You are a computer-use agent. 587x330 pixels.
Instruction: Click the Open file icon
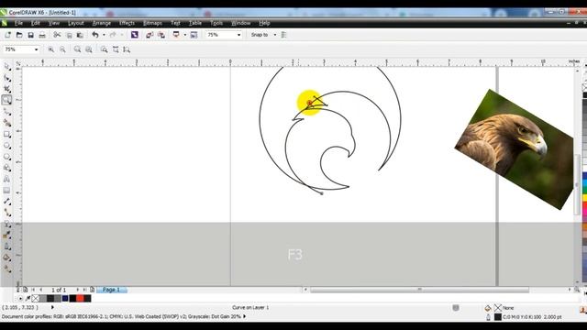point(19,35)
